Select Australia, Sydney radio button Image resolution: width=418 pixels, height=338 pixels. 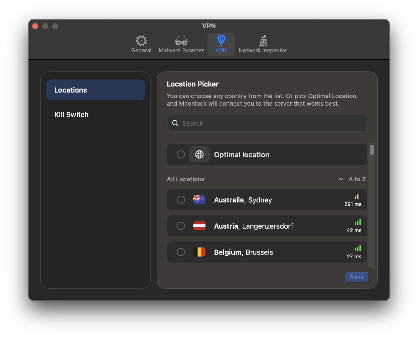click(x=181, y=200)
